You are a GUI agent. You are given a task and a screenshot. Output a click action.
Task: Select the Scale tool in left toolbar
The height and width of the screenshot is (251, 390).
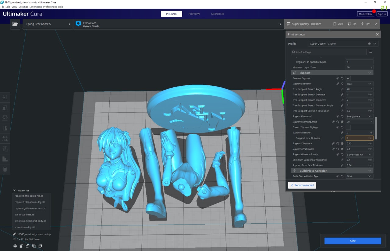coord(5,108)
